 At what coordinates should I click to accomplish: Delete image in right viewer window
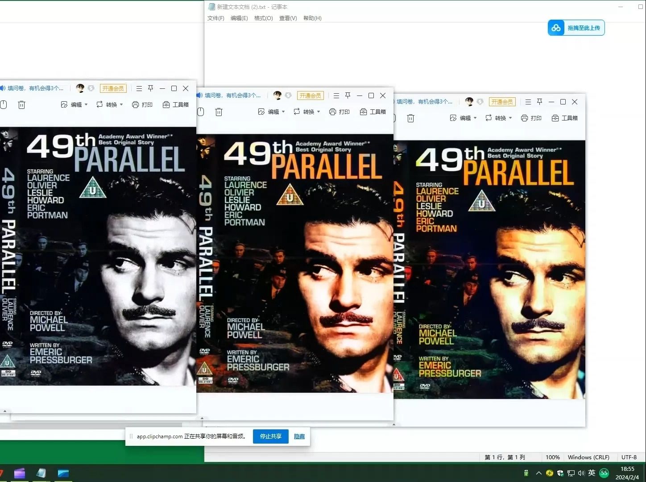410,118
